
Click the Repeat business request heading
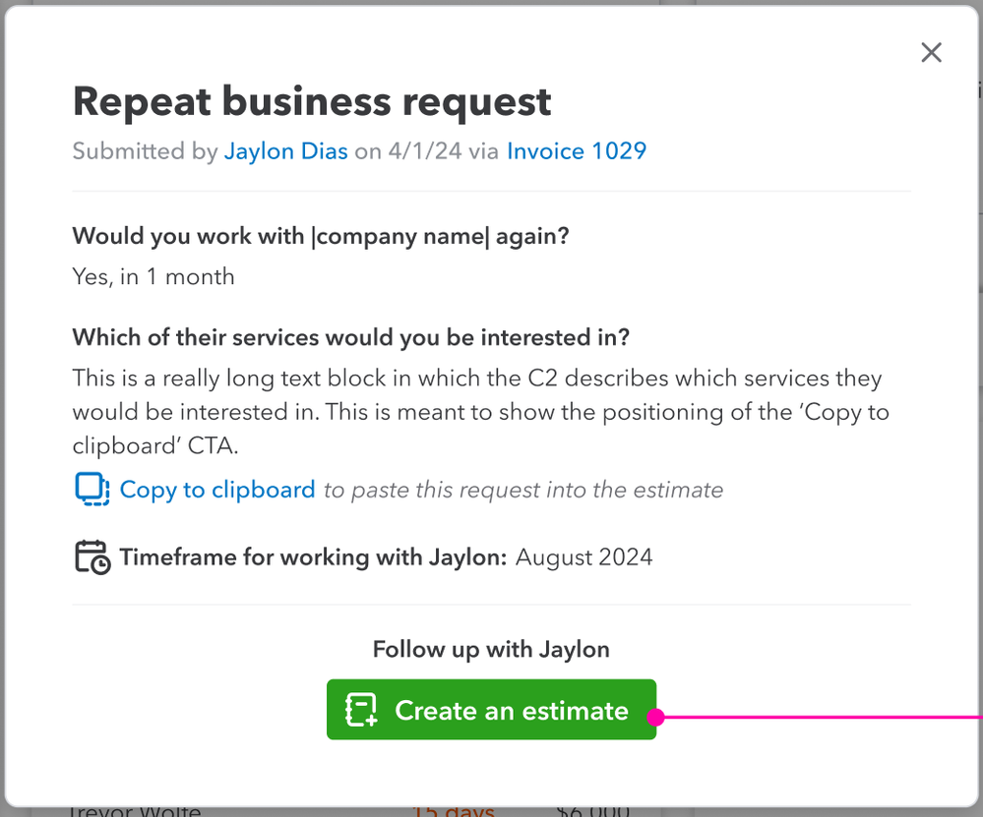point(312,101)
